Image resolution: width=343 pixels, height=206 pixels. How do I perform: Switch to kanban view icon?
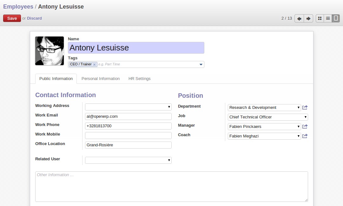(x=320, y=18)
